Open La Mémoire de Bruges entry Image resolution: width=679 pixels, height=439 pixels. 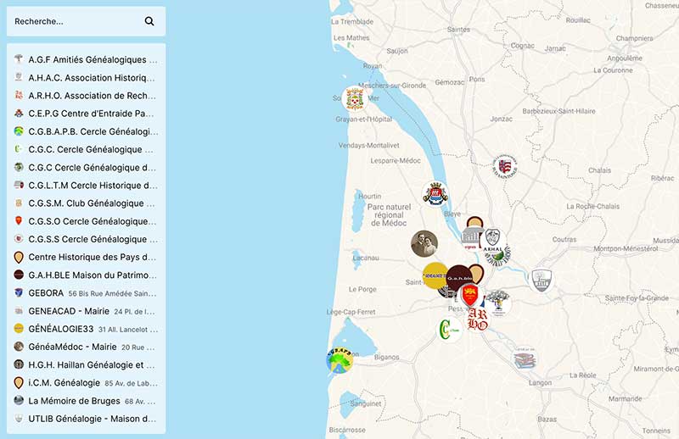click(87, 401)
